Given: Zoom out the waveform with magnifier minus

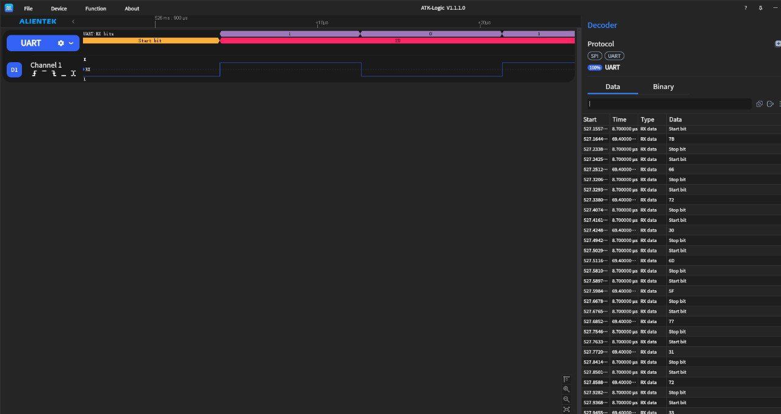Looking at the screenshot, I should (567, 399).
